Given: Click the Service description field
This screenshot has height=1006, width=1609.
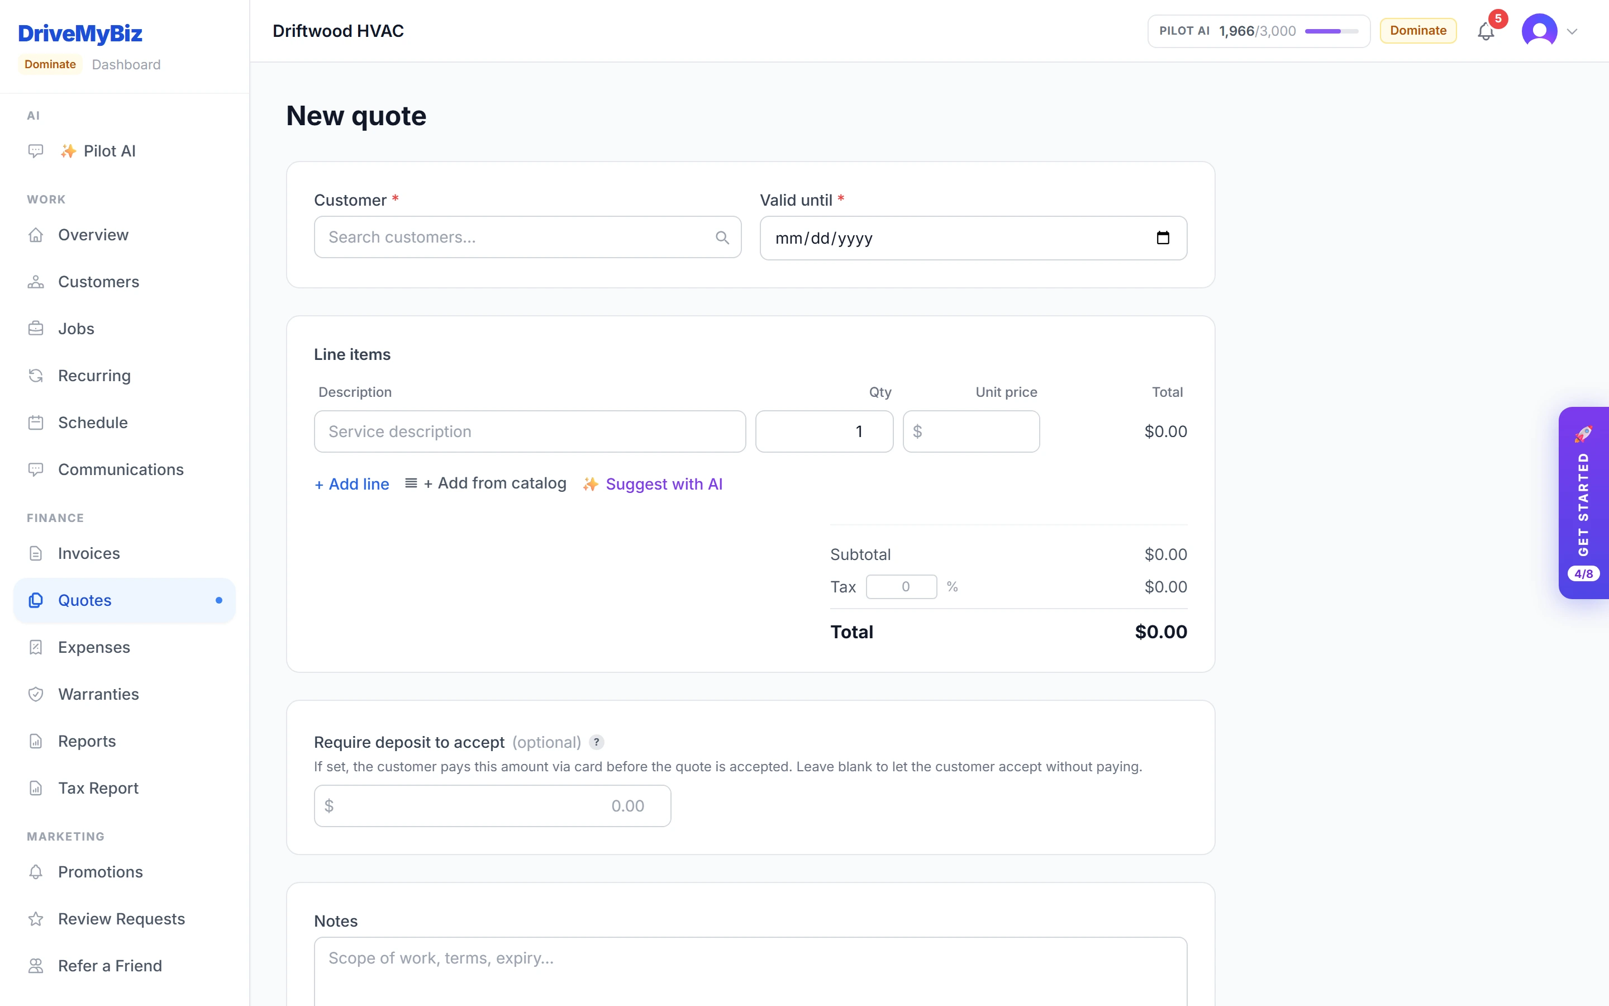Looking at the screenshot, I should pyautogui.click(x=530, y=432).
